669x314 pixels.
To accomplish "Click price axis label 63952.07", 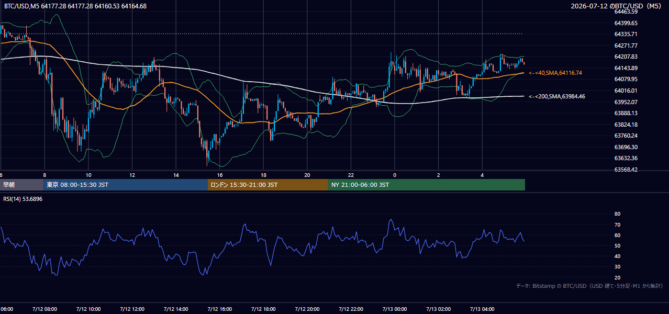I will (x=626, y=102).
